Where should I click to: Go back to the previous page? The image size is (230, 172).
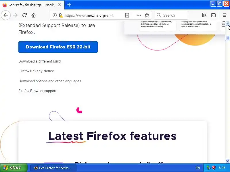coord(6,15)
